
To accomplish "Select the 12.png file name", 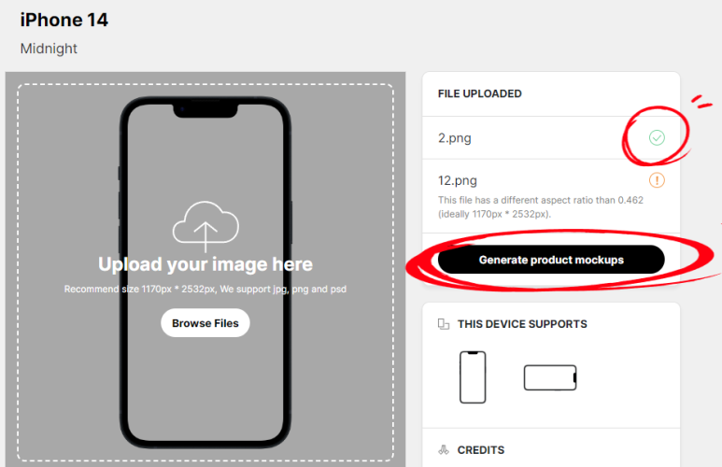I will pos(458,180).
